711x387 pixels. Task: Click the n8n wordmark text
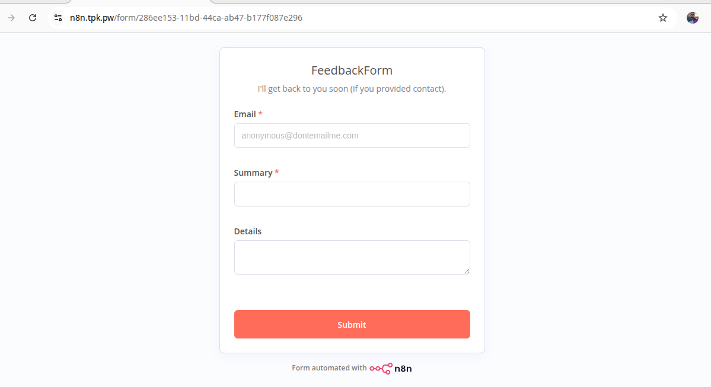[403, 368]
